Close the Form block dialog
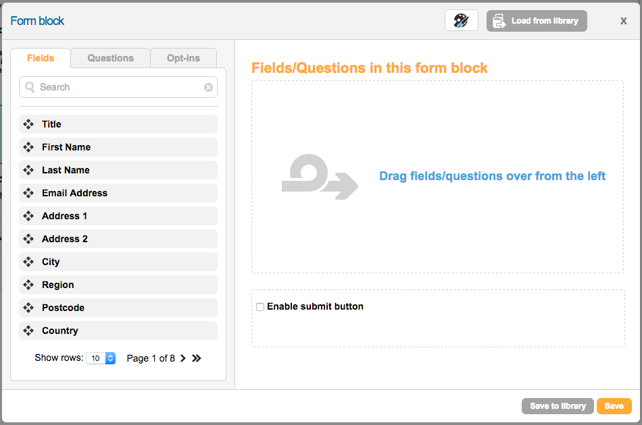 [623, 21]
